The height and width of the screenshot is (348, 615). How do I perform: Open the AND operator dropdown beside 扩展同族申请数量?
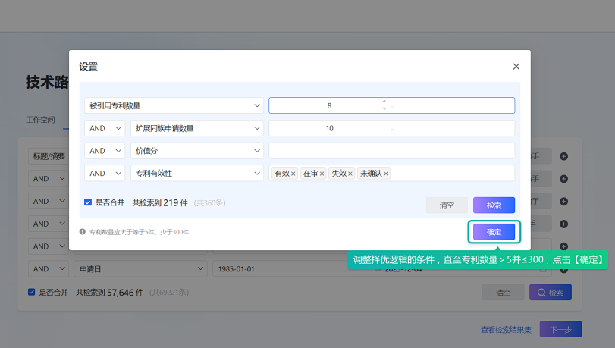click(105, 128)
